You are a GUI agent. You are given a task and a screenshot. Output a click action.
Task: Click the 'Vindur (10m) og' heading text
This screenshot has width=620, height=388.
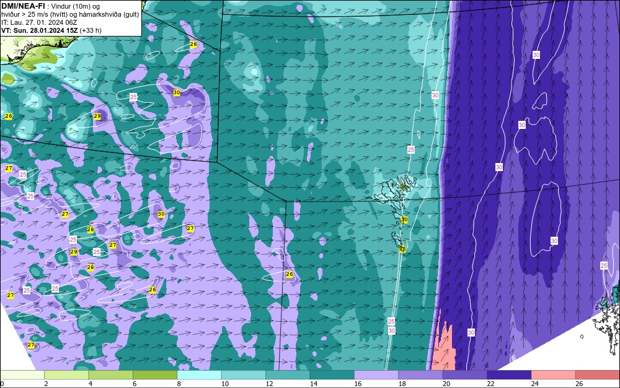click(76, 6)
